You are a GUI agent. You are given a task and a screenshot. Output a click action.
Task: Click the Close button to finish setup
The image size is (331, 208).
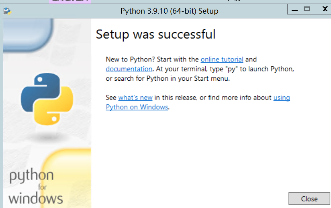pyautogui.click(x=309, y=198)
